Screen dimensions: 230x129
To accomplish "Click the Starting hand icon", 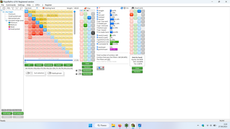I will tap(43, 8).
